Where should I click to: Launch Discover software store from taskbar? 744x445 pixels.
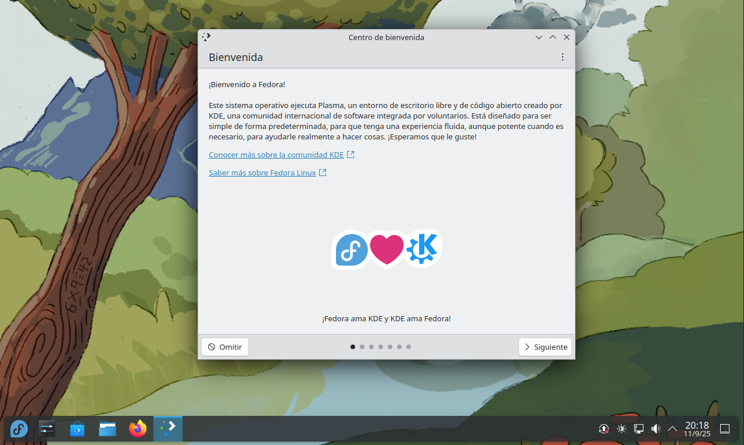(77, 429)
